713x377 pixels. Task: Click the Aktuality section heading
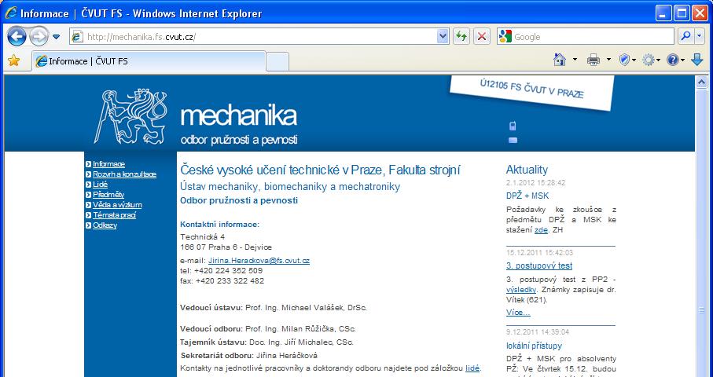tap(527, 170)
